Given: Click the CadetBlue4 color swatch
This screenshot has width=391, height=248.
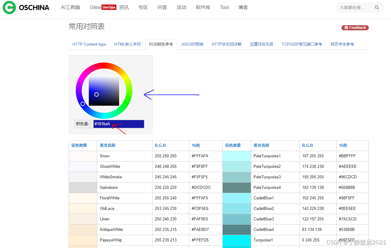Looking at the screenshot, I should pos(236,230).
